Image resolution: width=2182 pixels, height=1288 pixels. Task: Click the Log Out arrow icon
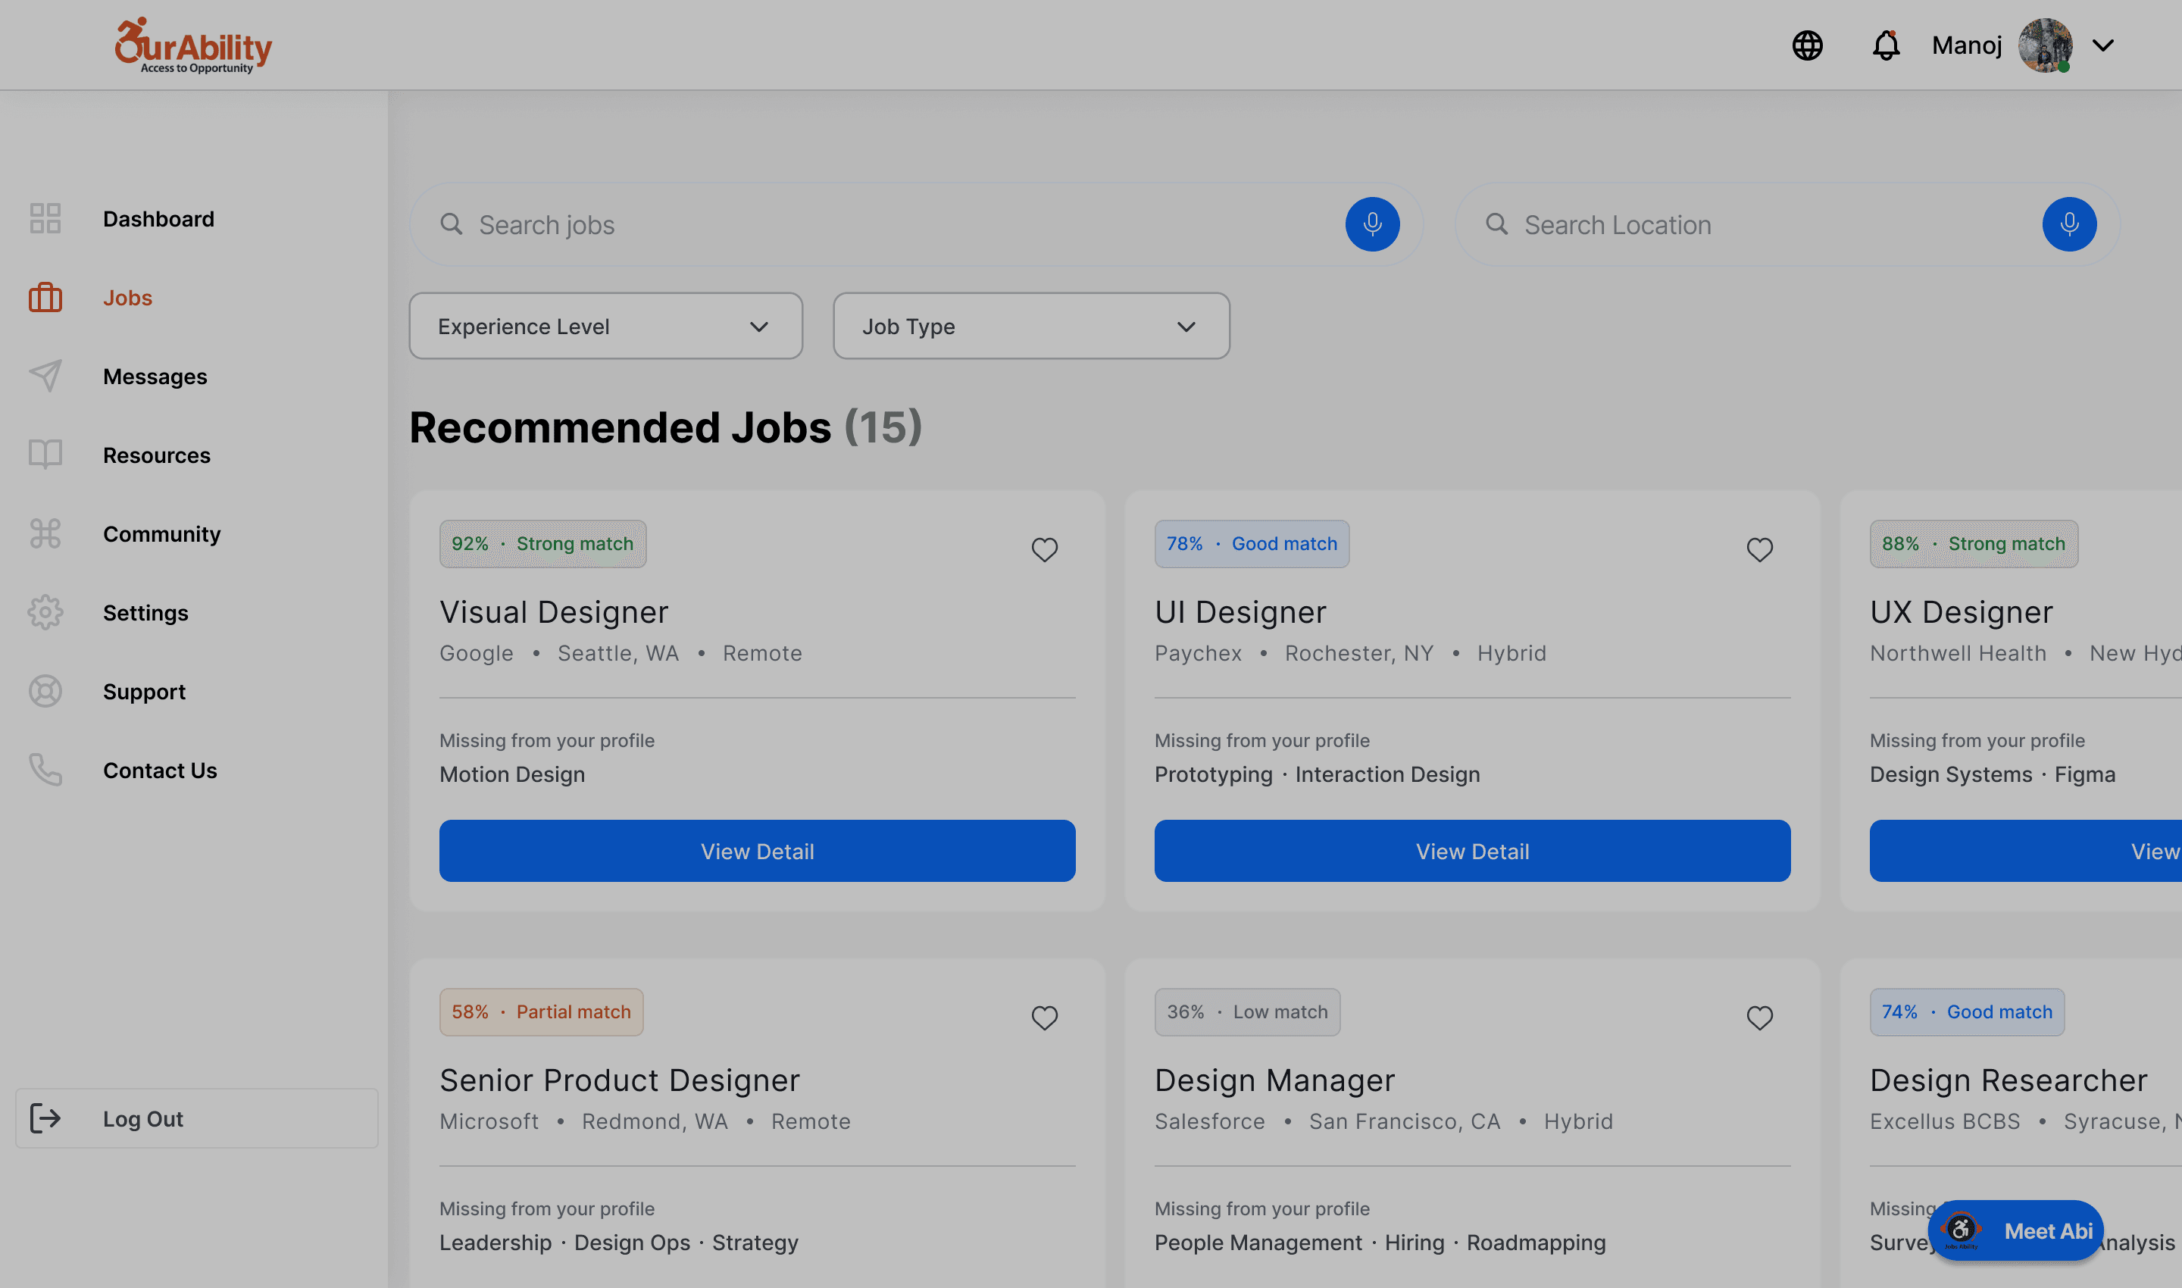point(45,1119)
